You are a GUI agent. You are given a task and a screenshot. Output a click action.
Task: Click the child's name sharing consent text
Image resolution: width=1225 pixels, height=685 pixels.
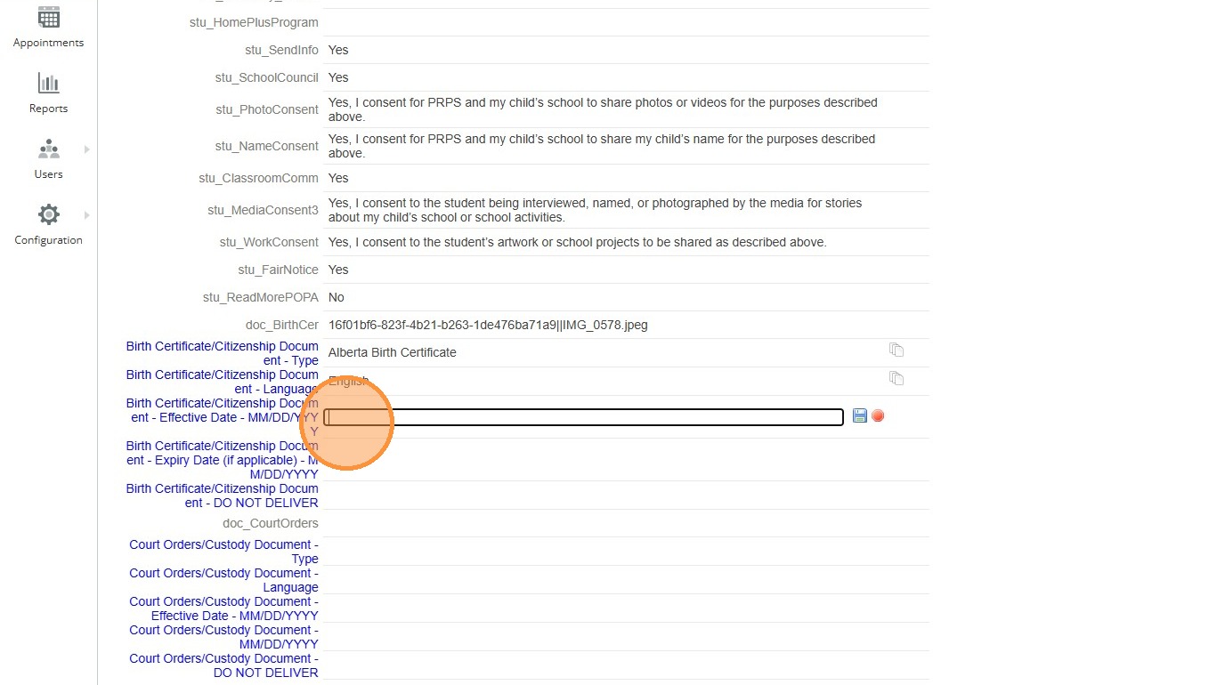click(602, 146)
